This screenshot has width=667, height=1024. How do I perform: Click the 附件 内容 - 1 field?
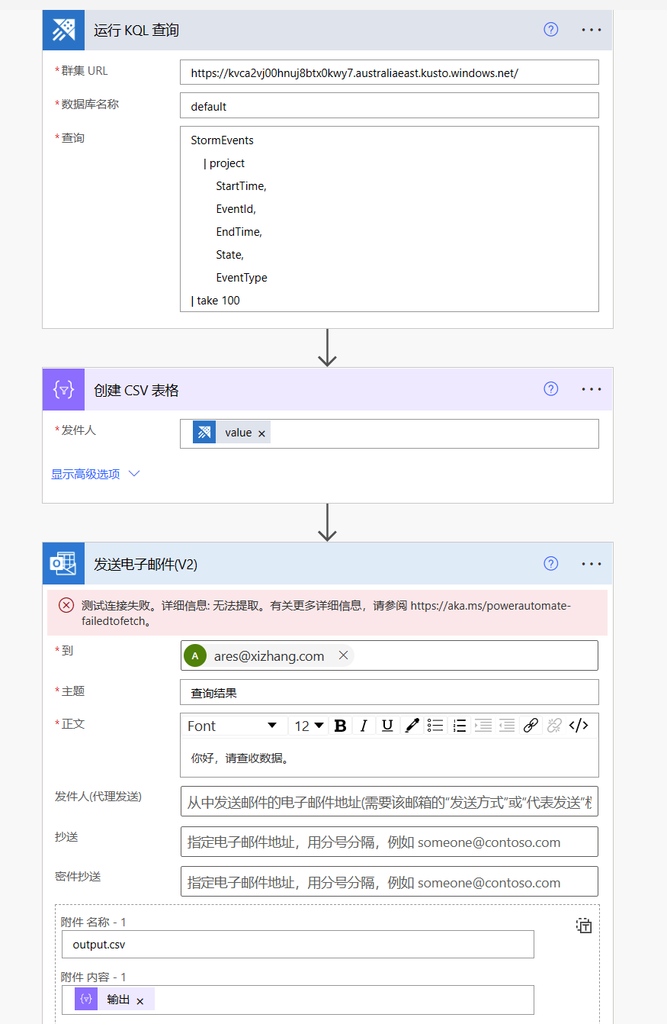(298, 1000)
